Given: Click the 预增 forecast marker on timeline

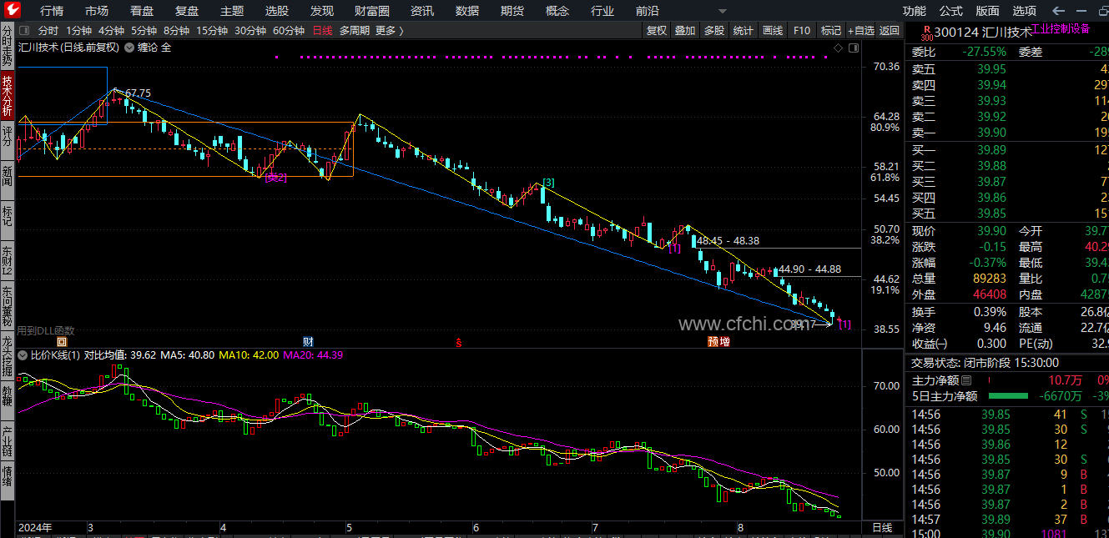Looking at the screenshot, I should [x=718, y=342].
